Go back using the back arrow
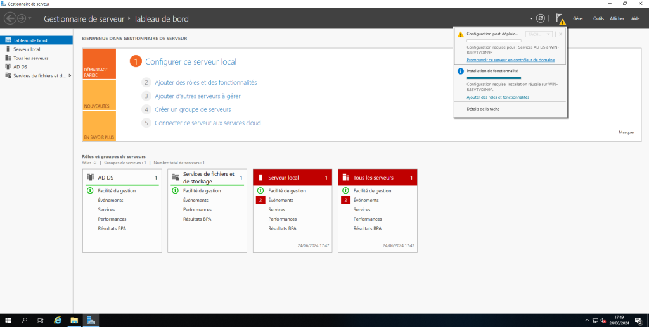649x327 pixels. tap(10, 19)
